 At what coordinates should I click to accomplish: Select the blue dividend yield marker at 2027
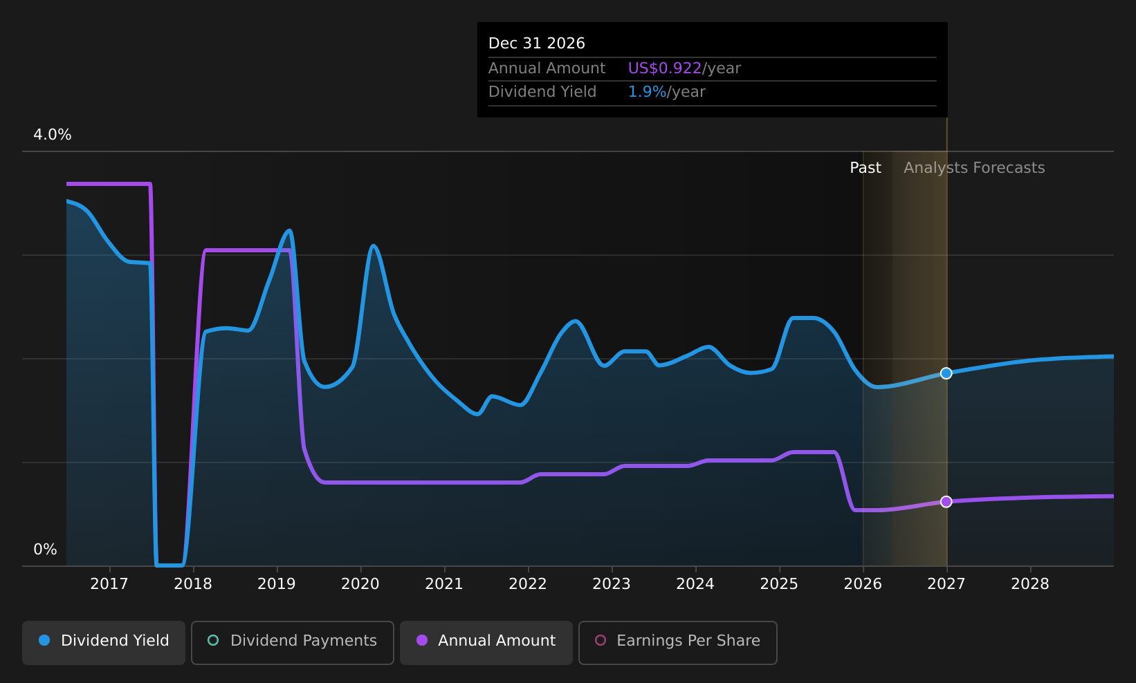946,373
